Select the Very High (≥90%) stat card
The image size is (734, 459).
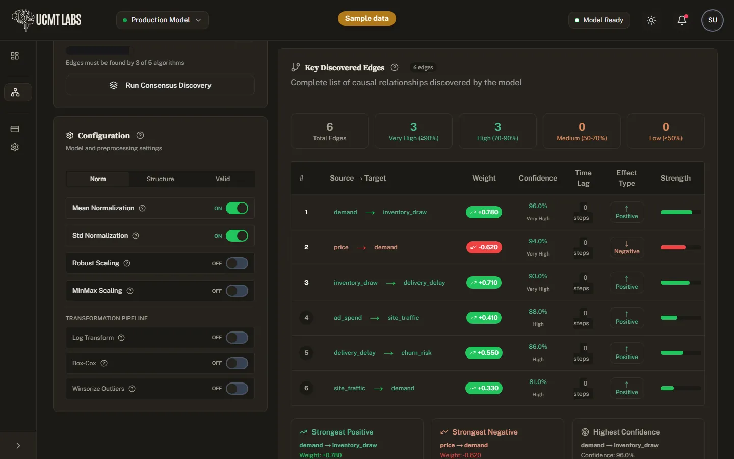pyautogui.click(x=413, y=131)
